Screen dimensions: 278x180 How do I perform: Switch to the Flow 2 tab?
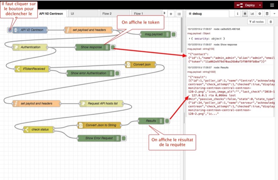pyautogui.click(x=106, y=14)
